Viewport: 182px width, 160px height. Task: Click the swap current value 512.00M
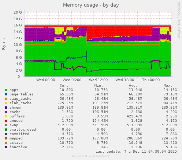65,125
